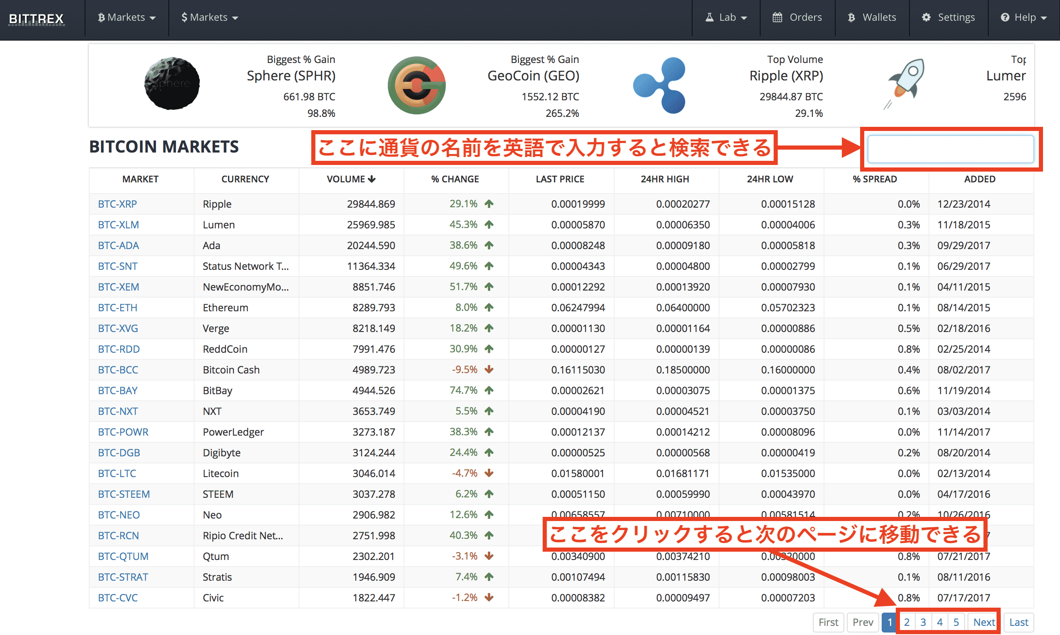This screenshot has width=1060, height=635.
Task: Open the BTC-BAY market link
Action: (x=118, y=391)
